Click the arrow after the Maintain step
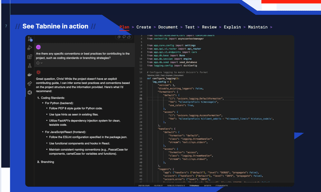321x192 pixels. pos(271,27)
